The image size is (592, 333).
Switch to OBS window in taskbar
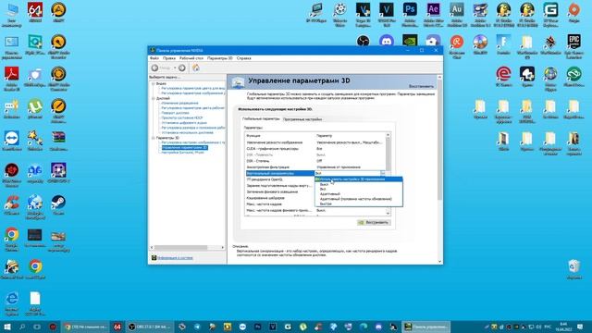click(149, 327)
